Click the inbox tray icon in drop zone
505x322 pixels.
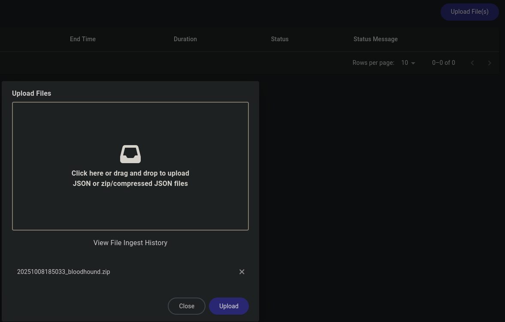pyautogui.click(x=130, y=154)
